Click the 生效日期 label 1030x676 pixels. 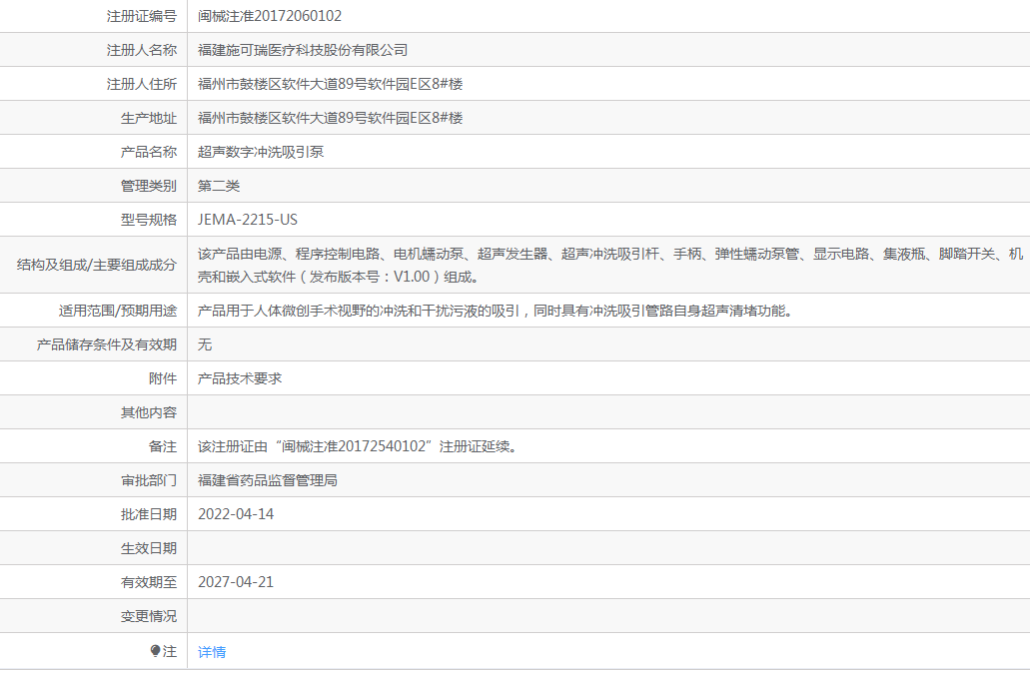click(149, 548)
